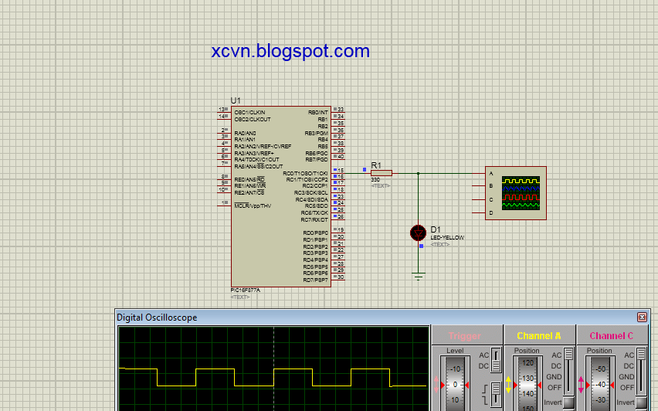Select the yellow LED D1 symbol
This screenshot has height=411, width=658.
(x=418, y=233)
